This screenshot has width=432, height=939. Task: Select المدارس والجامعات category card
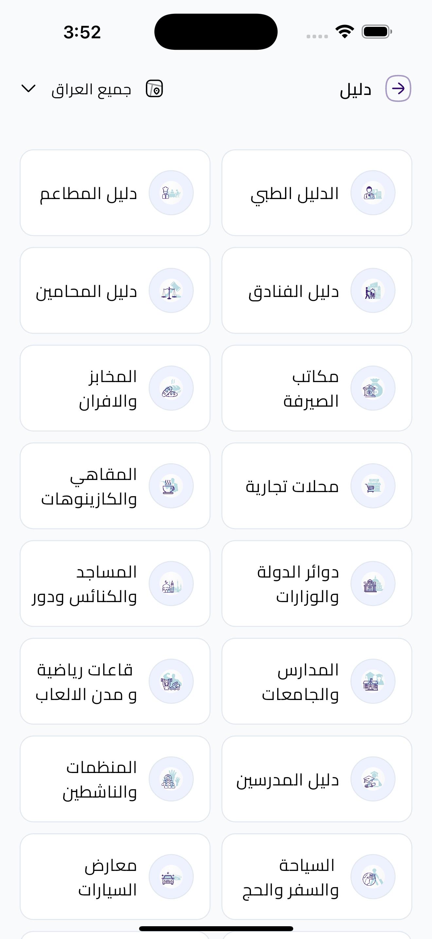[x=316, y=681]
